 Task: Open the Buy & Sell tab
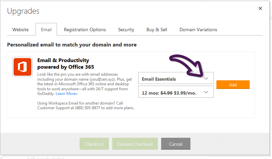click(157, 30)
